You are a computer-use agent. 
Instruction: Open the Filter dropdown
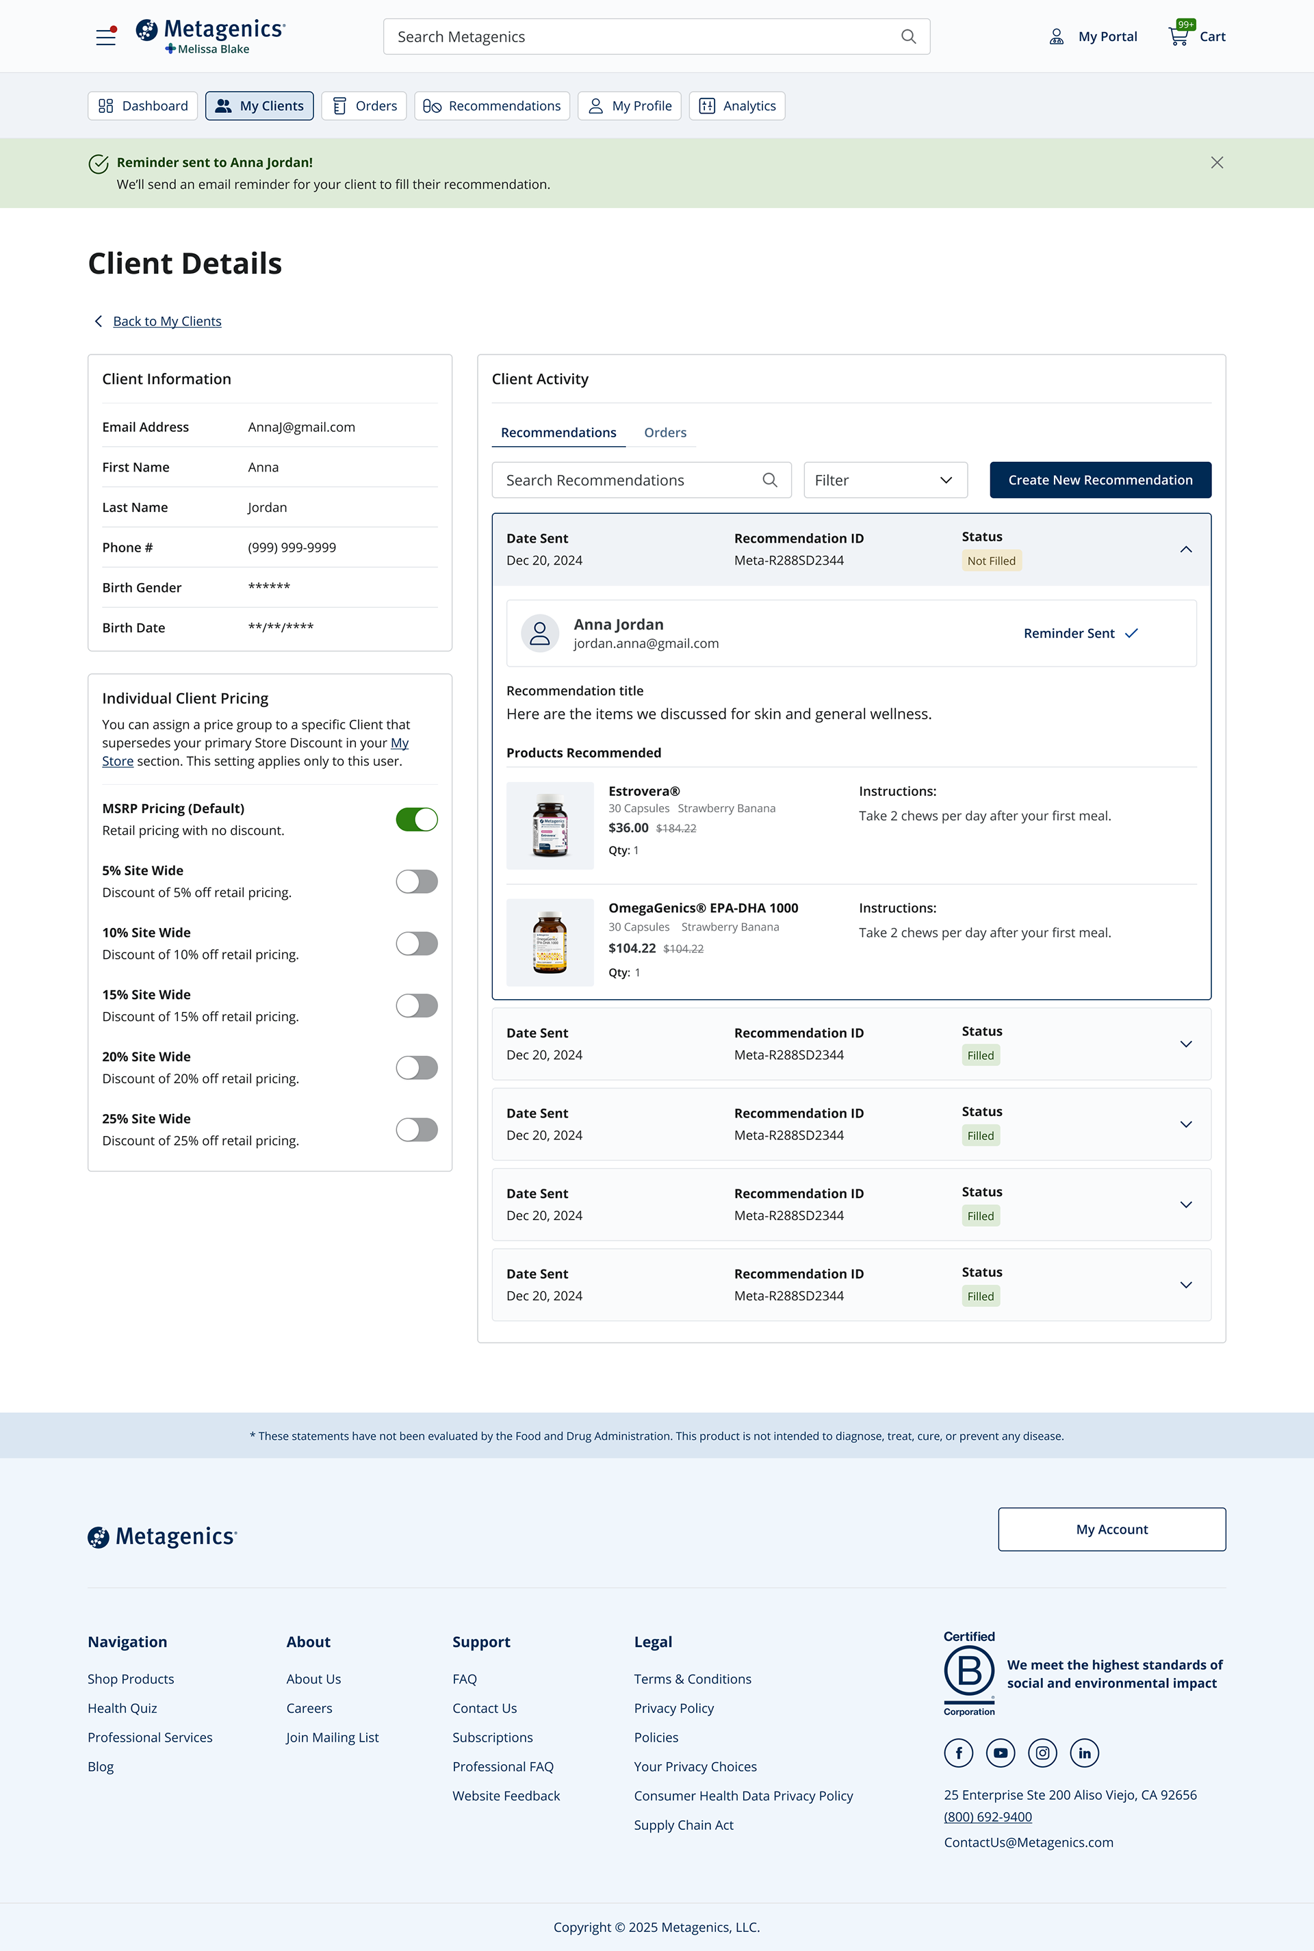(x=885, y=480)
